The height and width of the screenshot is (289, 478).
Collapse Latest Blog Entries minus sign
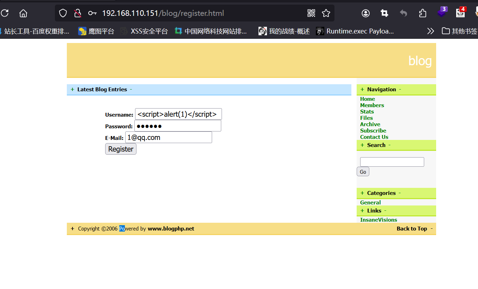click(x=131, y=90)
